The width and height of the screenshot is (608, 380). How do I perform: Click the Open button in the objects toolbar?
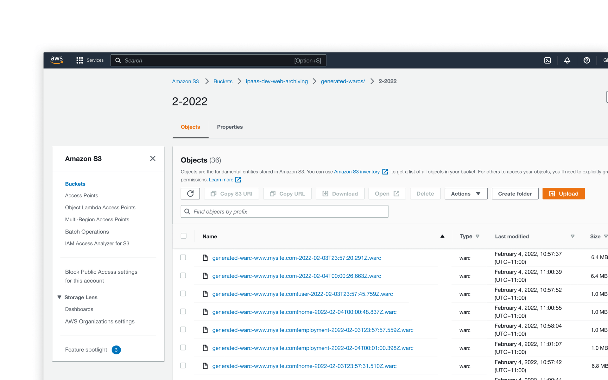coord(387,193)
